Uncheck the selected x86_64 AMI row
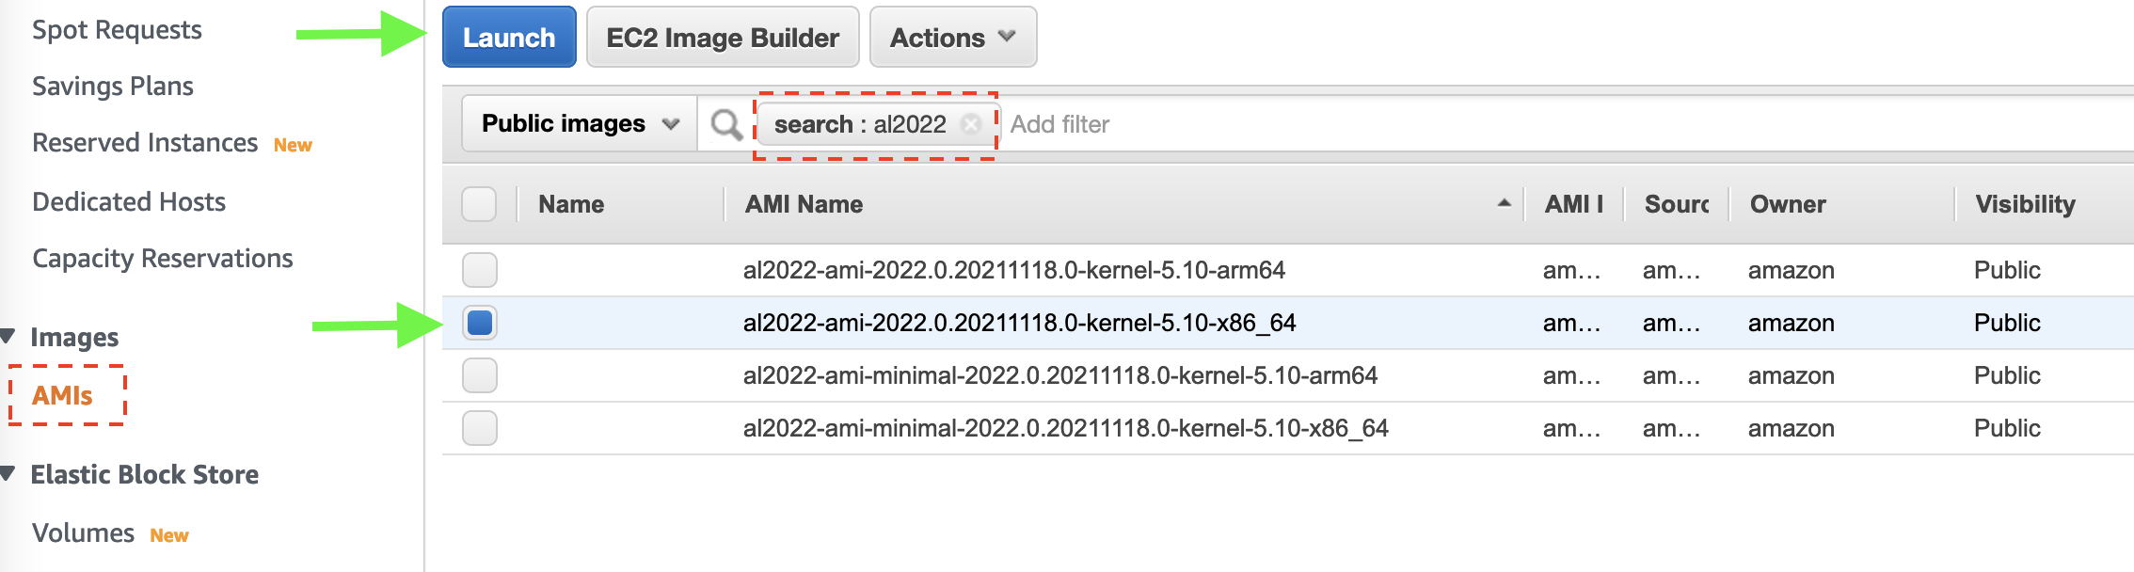 tap(479, 323)
